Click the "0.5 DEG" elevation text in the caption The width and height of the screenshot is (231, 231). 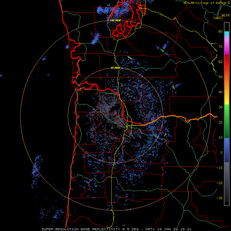click(x=131, y=229)
